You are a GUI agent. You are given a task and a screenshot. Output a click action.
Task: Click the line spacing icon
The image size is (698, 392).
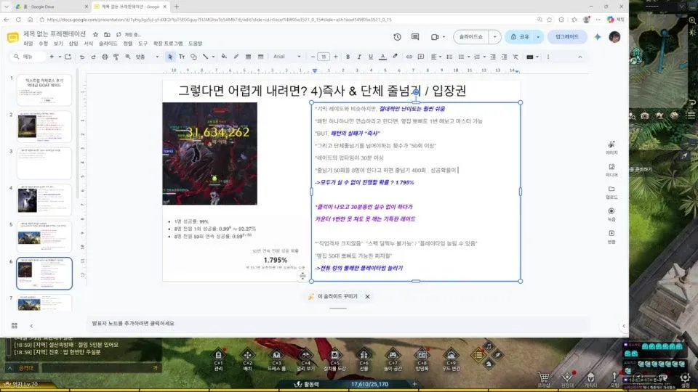coord(449,57)
